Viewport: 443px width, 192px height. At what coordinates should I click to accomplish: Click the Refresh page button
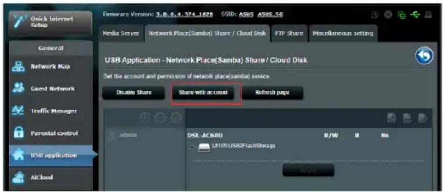coord(272,92)
